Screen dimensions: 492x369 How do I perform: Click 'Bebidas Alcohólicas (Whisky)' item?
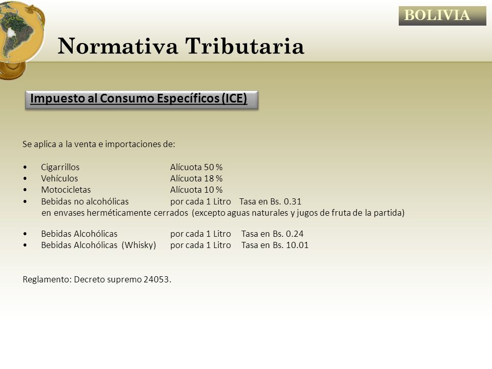click(98, 245)
